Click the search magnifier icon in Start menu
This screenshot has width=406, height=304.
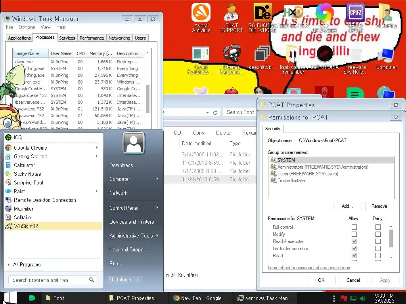(x=92, y=280)
